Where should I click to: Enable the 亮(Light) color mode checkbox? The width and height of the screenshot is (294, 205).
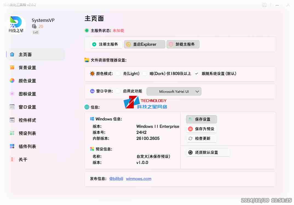point(118,73)
